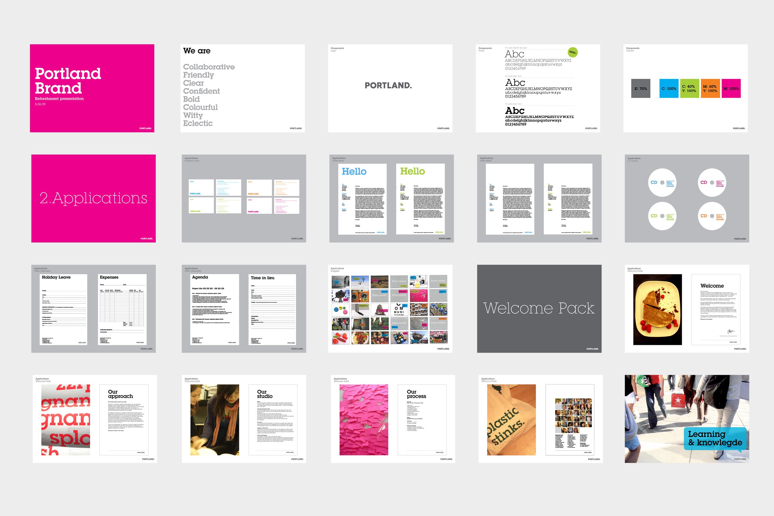Open the business cards slide
This screenshot has width=774, height=516.
244,199
